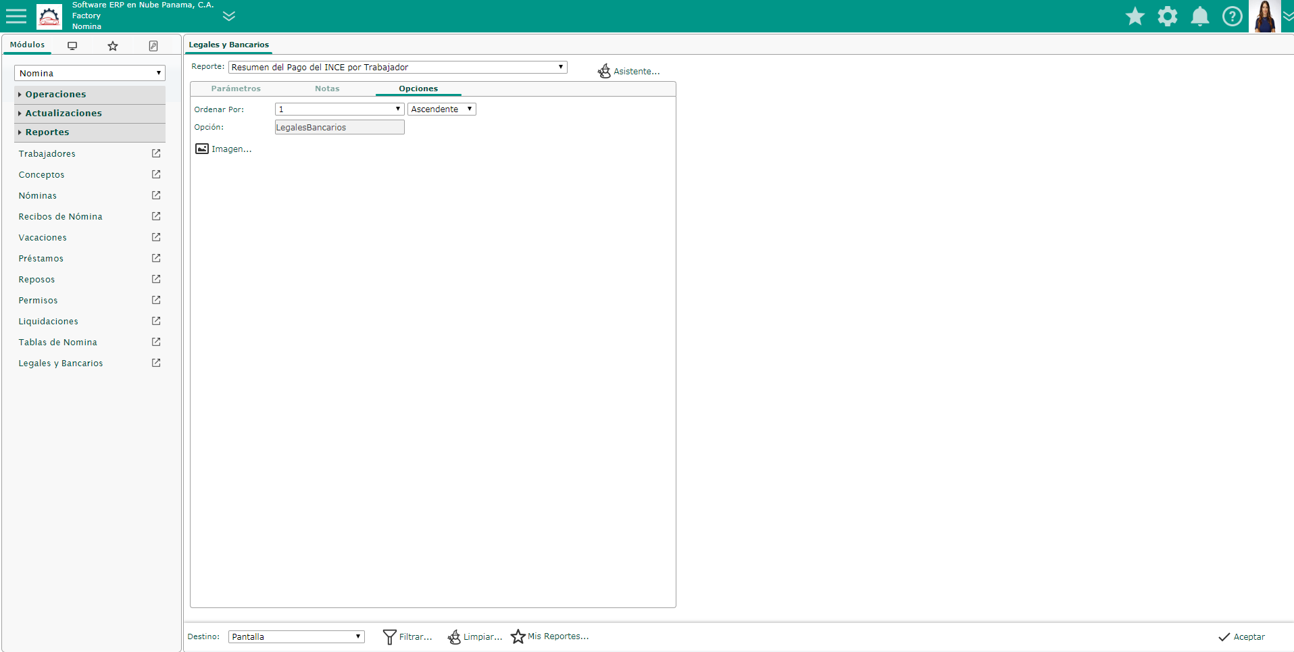Expand the Operaciones section
The image size is (1294, 652).
[x=90, y=95]
